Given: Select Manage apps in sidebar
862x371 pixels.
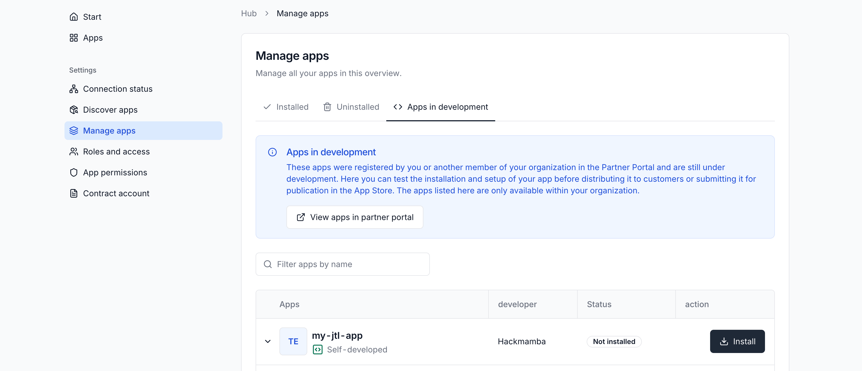Looking at the screenshot, I should pyautogui.click(x=143, y=131).
